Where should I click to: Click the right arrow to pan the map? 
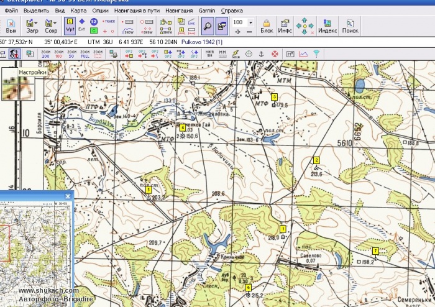[311, 26]
